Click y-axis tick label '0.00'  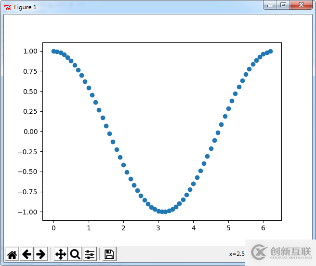point(30,132)
